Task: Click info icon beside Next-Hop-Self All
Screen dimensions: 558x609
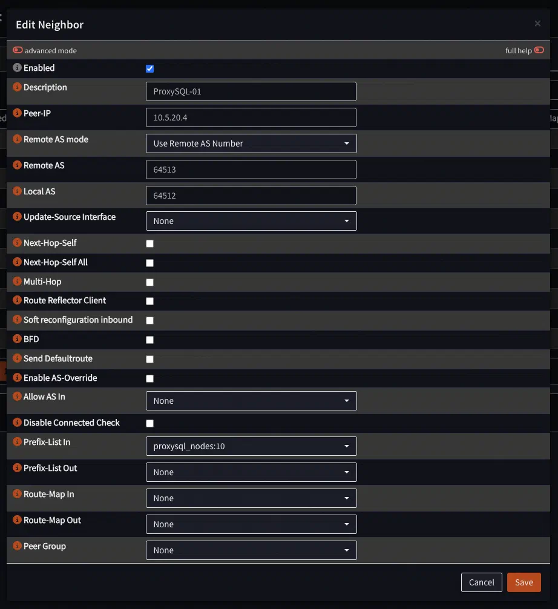Action: point(17,262)
